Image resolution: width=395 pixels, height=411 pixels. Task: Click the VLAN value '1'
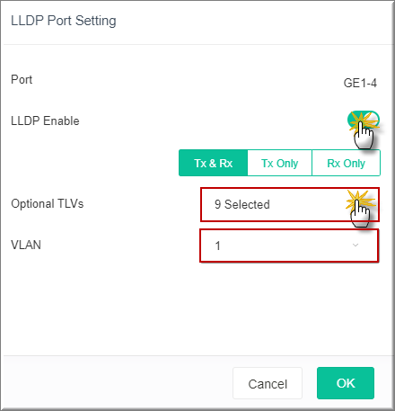pyautogui.click(x=217, y=246)
